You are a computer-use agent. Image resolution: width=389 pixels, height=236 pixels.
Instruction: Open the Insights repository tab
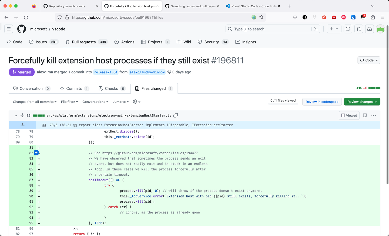[x=246, y=42]
